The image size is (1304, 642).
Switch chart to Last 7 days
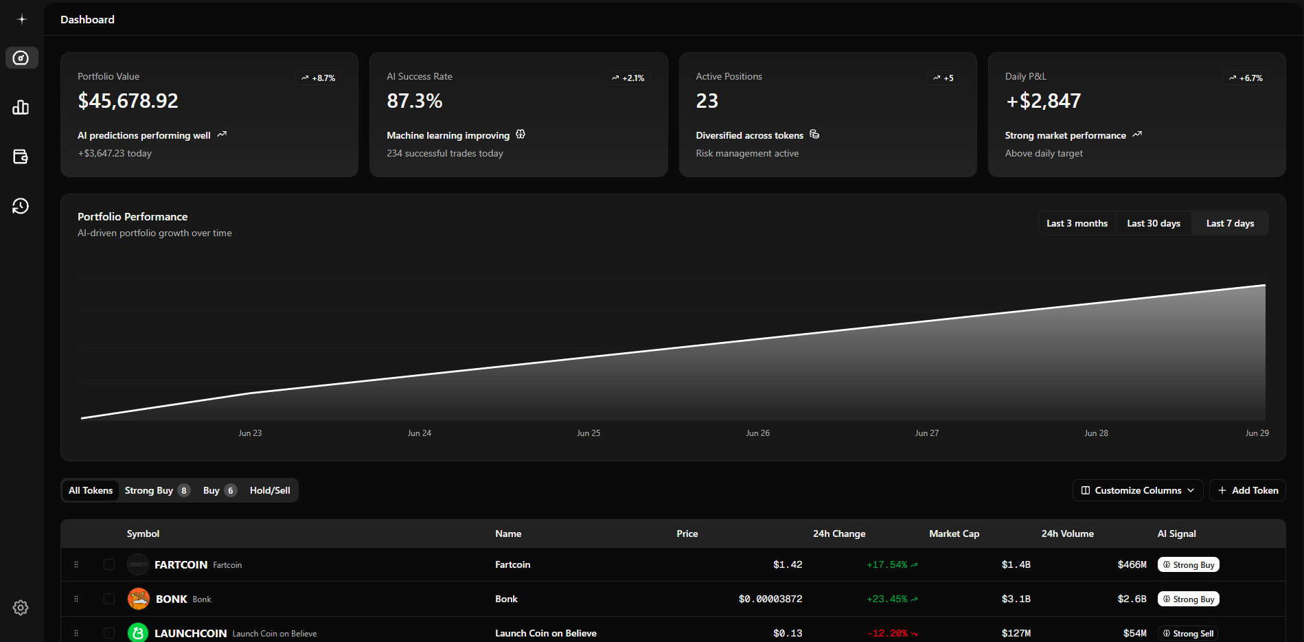point(1230,223)
